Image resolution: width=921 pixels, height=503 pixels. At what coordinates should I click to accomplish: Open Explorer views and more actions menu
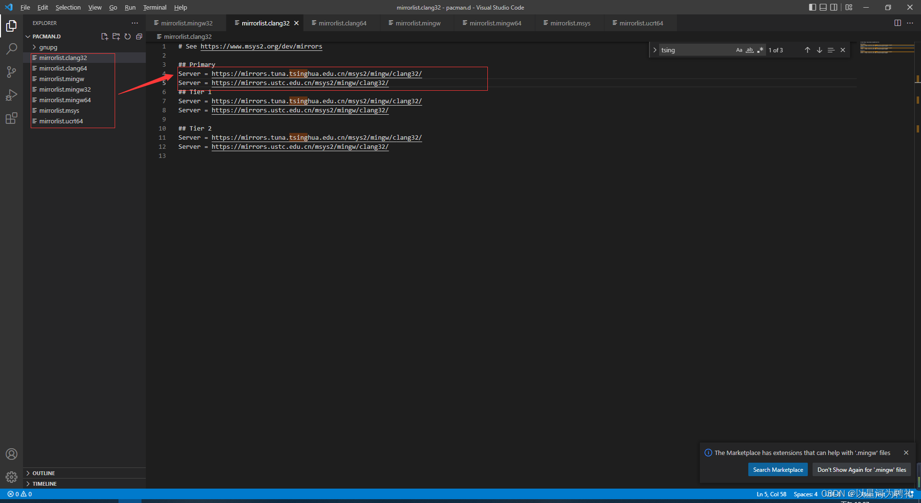point(135,23)
